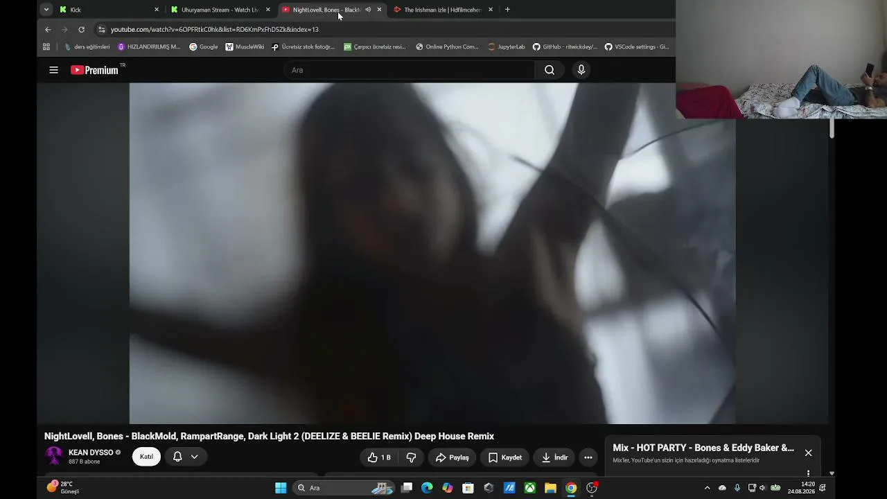Expand the notification options chevron
Viewport: 887px width, 499px height.
(x=194, y=457)
